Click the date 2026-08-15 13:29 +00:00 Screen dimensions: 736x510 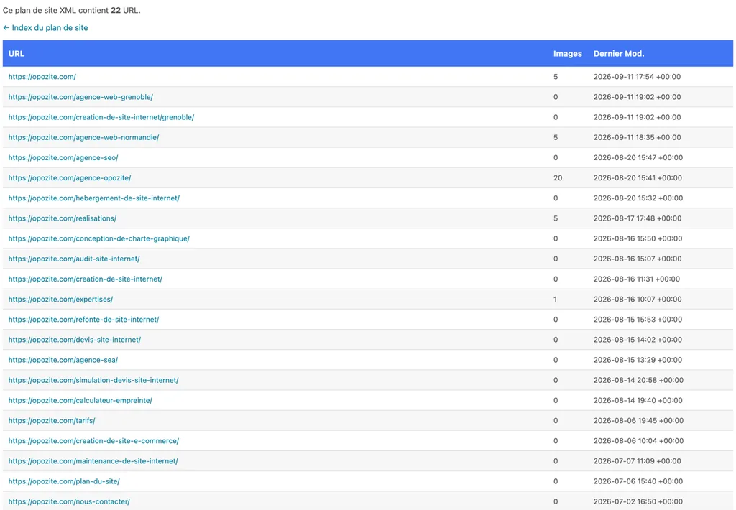click(x=638, y=359)
